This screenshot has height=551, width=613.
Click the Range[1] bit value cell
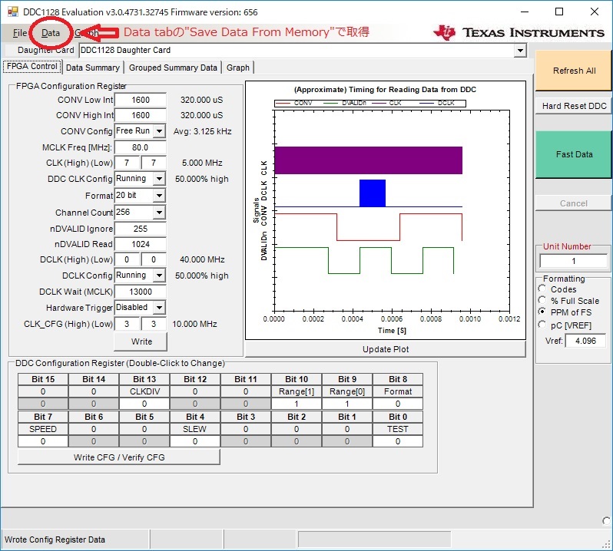click(297, 404)
